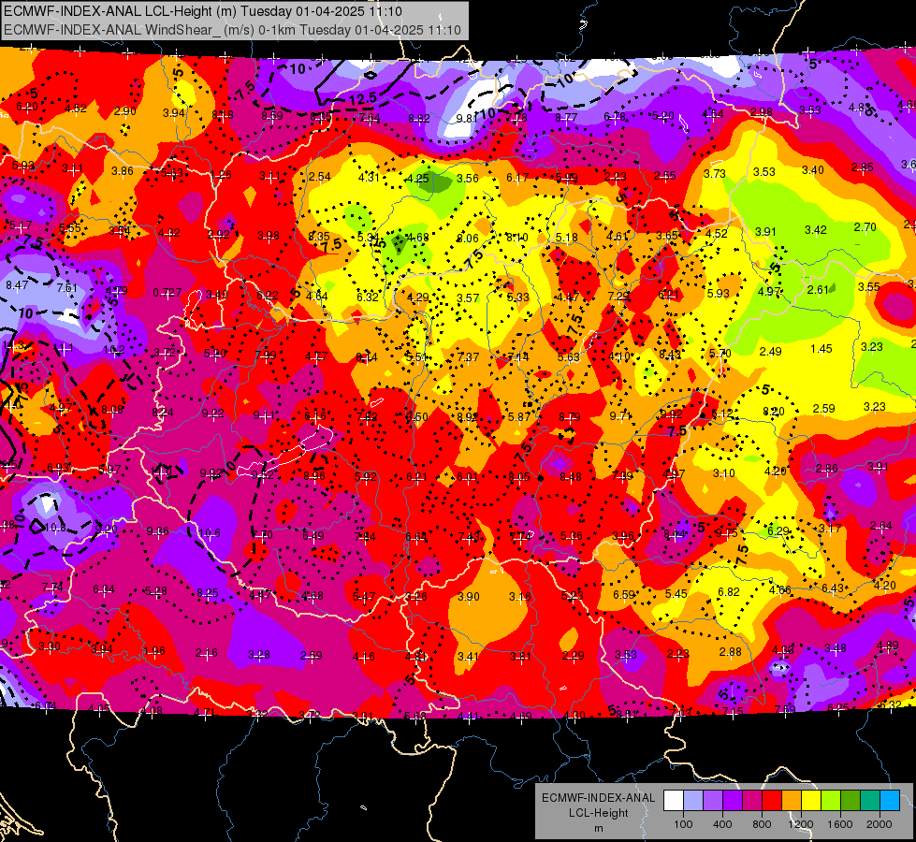Click the wind shear value '2.90'
916x842 pixels.
125,111
